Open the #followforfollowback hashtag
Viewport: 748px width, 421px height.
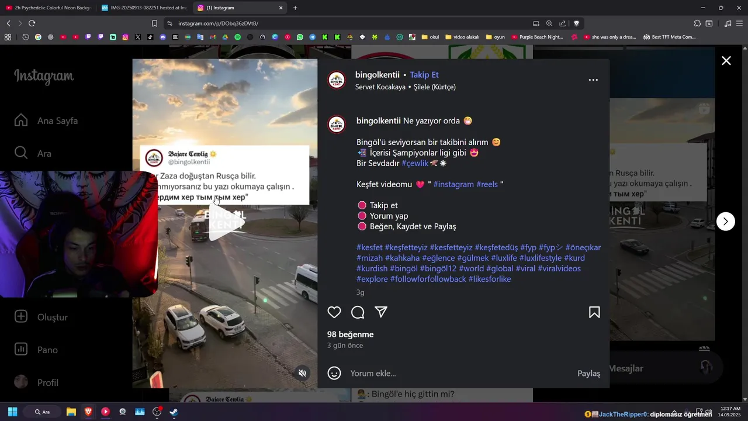tap(428, 279)
